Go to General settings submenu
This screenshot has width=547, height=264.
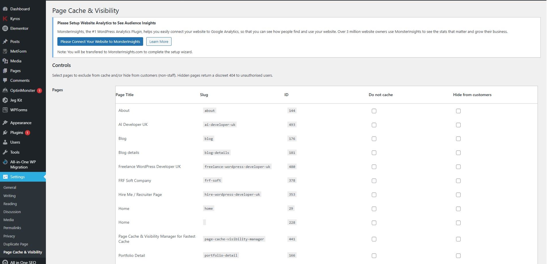[10, 188]
